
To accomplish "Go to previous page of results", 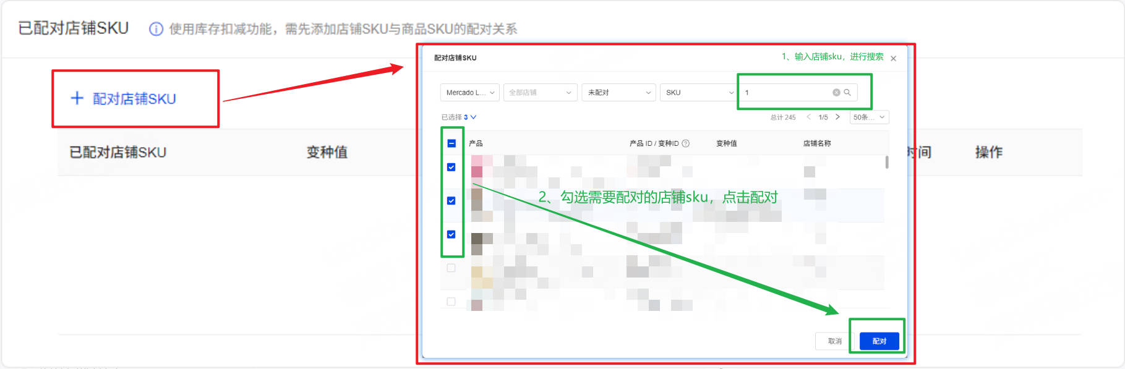I will point(808,117).
